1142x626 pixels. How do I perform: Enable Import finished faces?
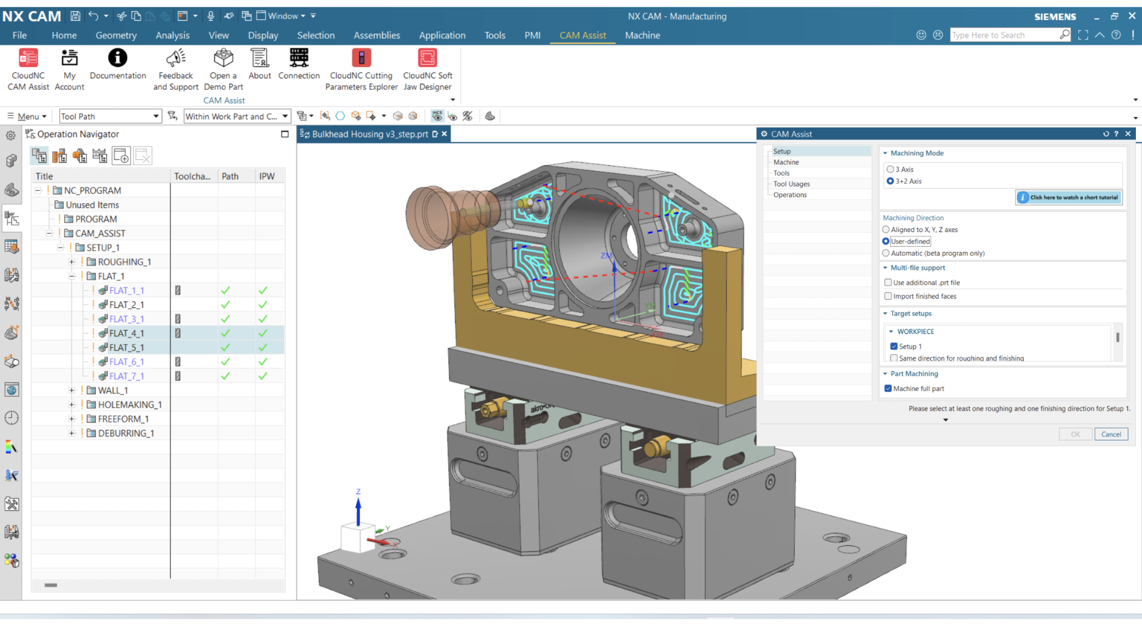click(x=888, y=296)
